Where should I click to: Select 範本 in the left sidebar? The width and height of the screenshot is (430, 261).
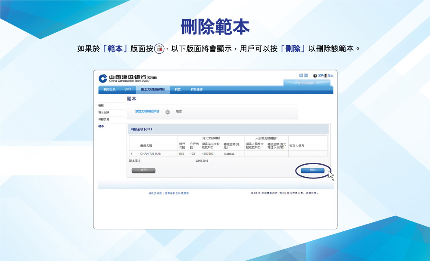pos(101,126)
